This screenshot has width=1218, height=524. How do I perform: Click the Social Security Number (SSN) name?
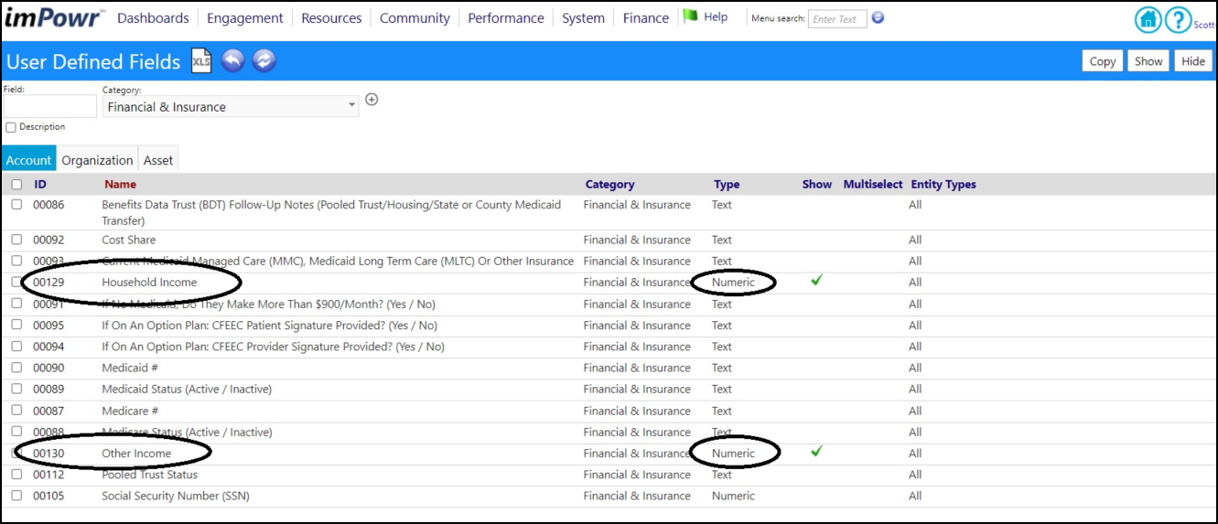click(x=176, y=496)
